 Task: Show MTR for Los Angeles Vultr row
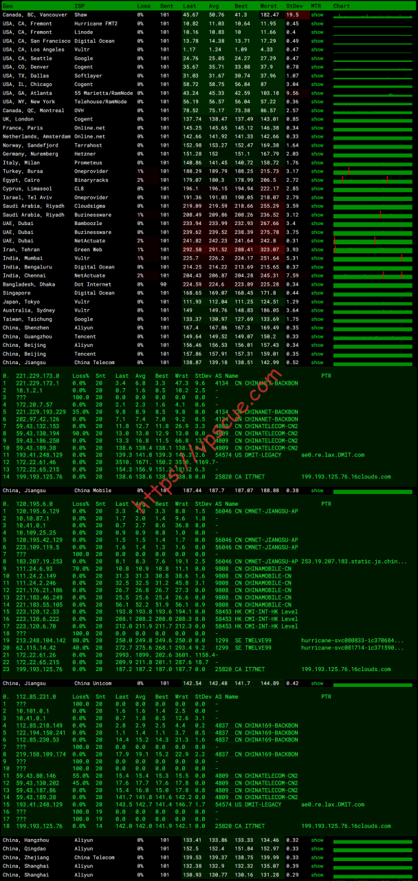pyautogui.click(x=316, y=50)
